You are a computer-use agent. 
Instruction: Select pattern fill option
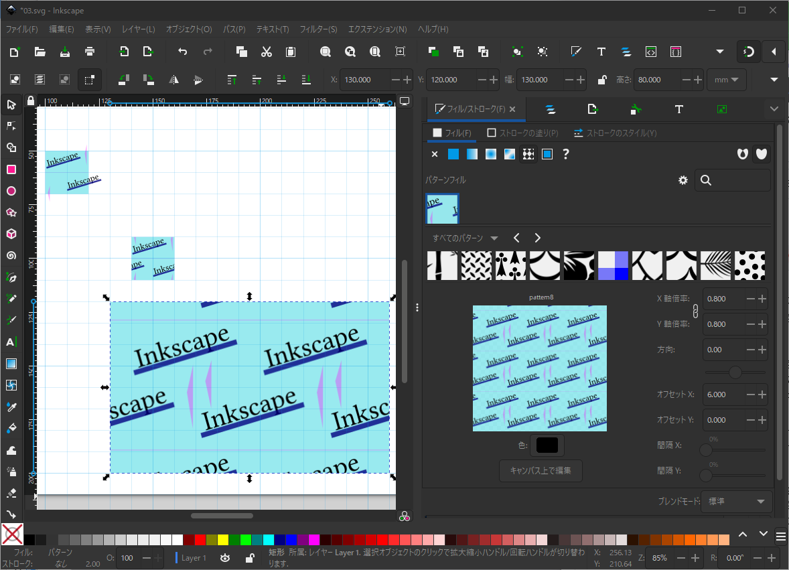coord(528,154)
